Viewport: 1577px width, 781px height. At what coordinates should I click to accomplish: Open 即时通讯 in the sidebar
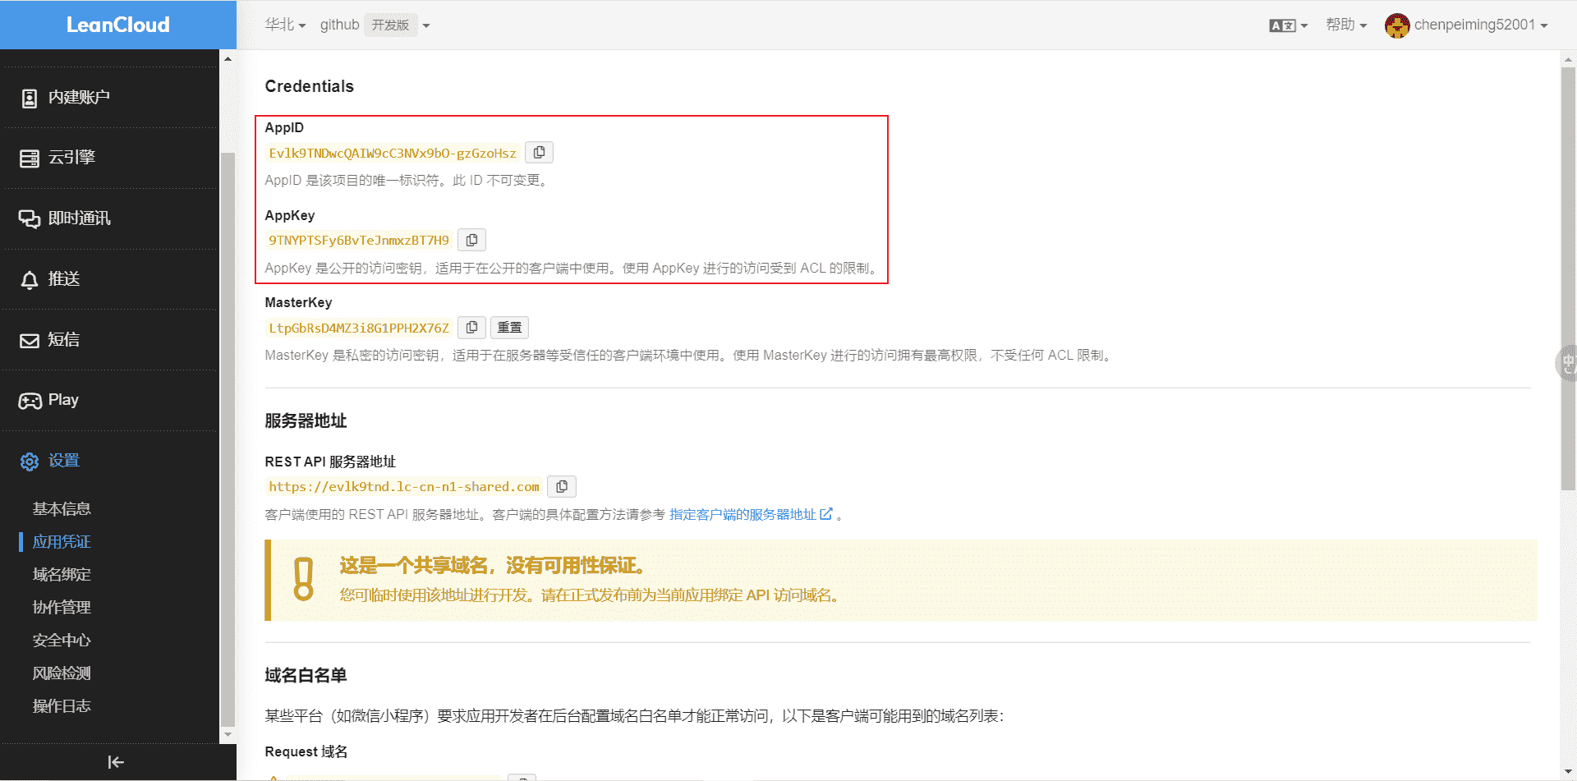click(109, 218)
